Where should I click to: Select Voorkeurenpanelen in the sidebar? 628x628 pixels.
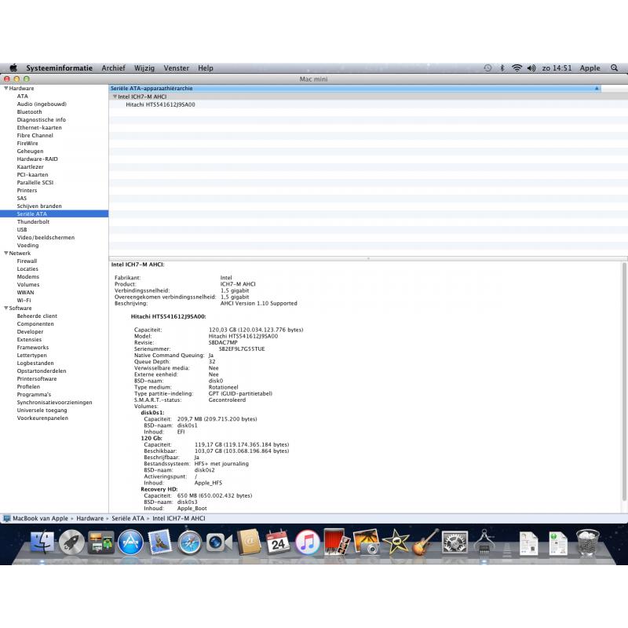(42, 418)
